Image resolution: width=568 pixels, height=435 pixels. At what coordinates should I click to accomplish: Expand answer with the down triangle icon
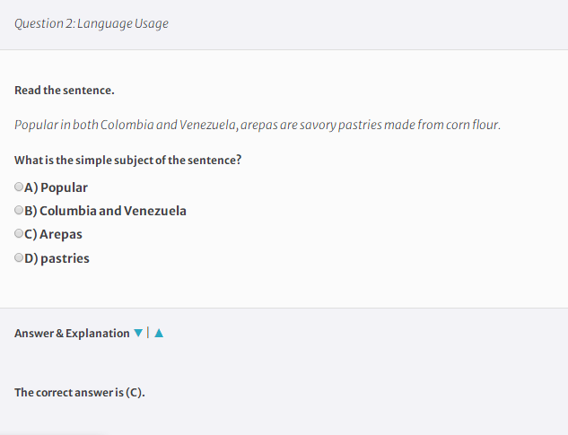pos(138,333)
